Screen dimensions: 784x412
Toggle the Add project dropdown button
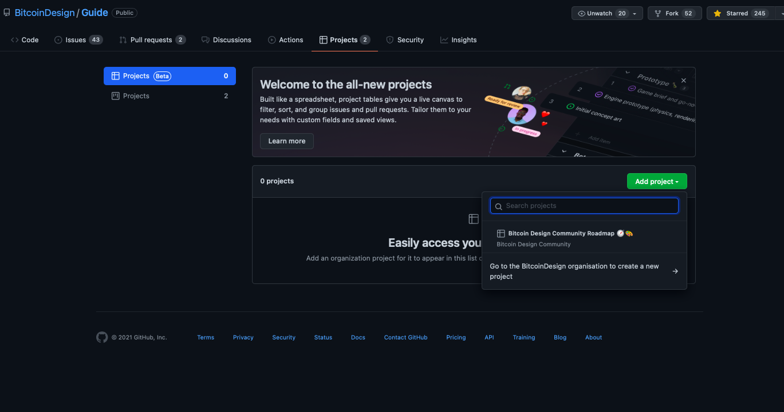click(657, 181)
